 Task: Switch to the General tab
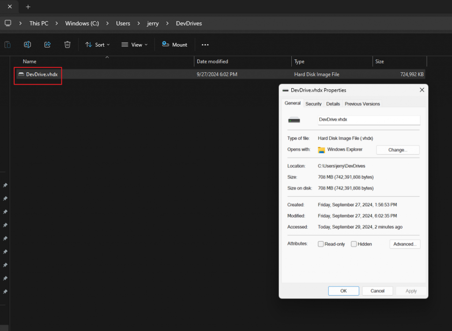click(x=293, y=103)
